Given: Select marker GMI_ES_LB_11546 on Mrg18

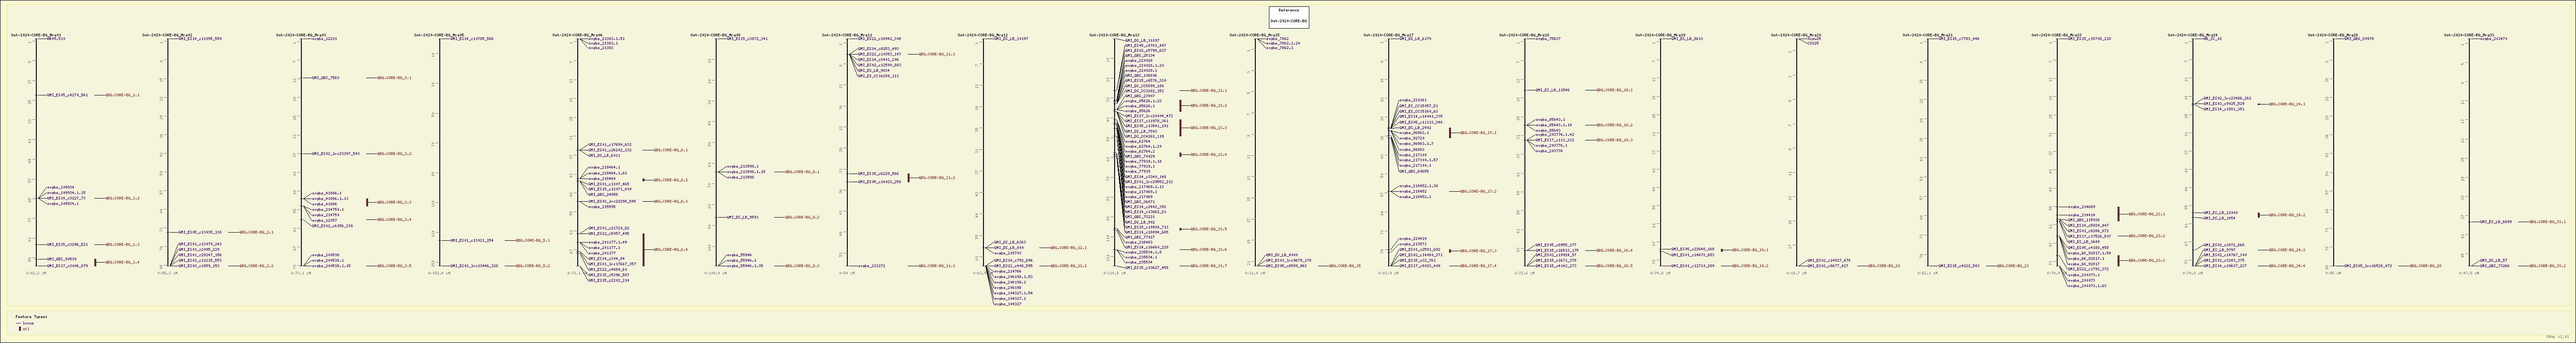Looking at the screenshot, I should click(x=1553, y=90).
